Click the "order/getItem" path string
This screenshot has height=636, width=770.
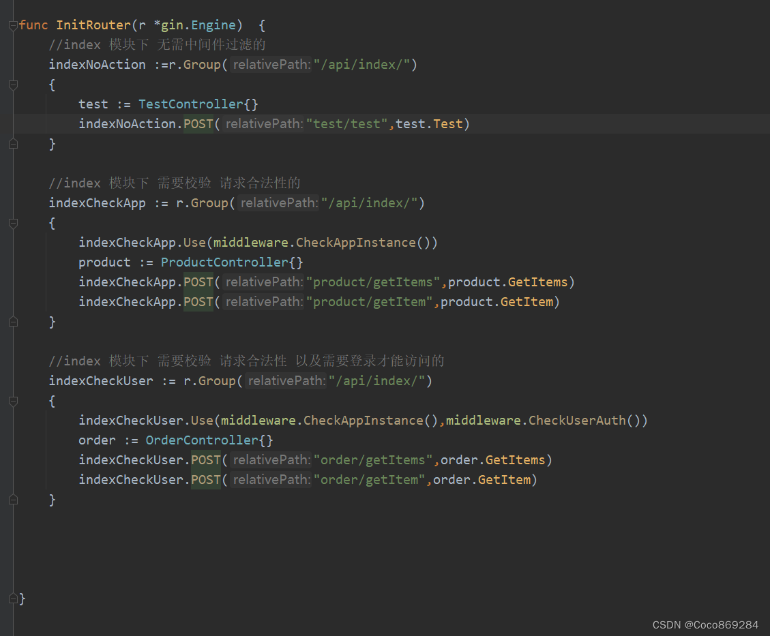pyautogui.click(x=369, y=479)
